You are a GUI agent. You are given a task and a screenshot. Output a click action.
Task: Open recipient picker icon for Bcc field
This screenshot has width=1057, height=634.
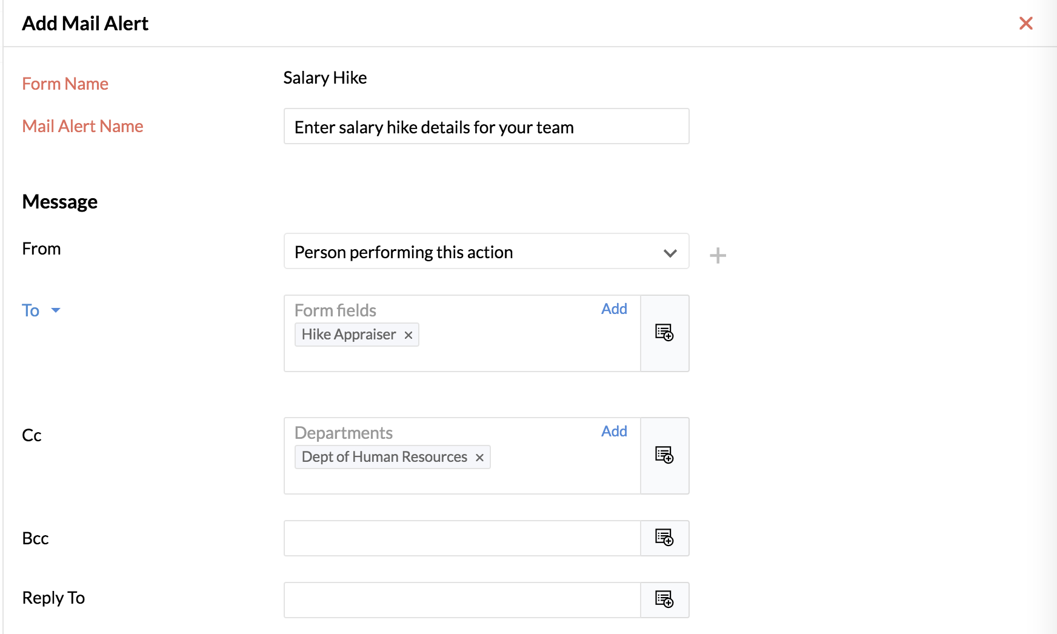pos(664,538)
